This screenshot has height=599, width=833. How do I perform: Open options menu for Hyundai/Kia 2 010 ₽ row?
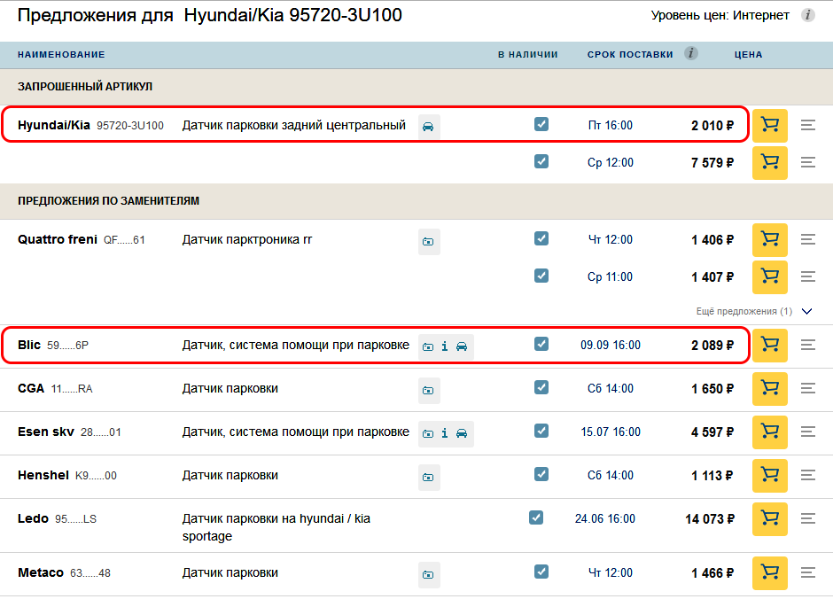[808, 125]
